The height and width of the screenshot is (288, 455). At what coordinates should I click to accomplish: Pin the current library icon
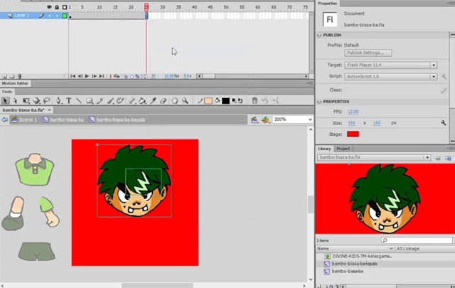[x=438, y=158]
